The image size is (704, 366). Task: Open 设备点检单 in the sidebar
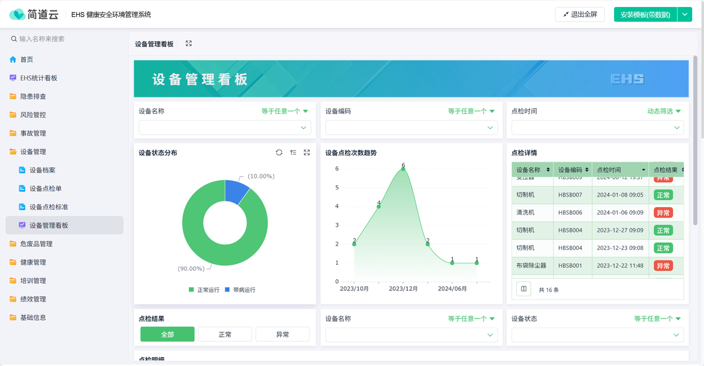tap(45, 188)
